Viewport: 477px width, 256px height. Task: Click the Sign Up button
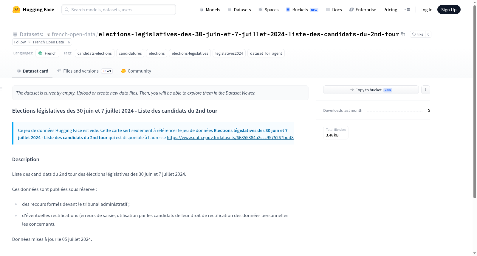pyautogui.click(x=449, y=10)
